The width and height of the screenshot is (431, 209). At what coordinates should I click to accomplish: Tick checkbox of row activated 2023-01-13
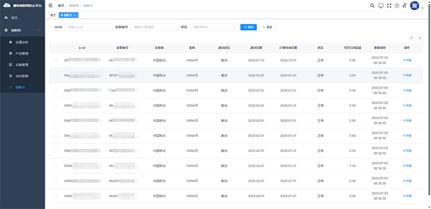tap(56, 60)
